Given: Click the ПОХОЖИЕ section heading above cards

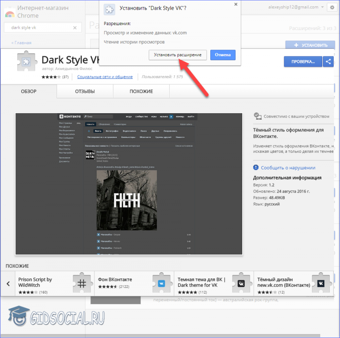Looking at the screenshot, I should coord(17,266).
